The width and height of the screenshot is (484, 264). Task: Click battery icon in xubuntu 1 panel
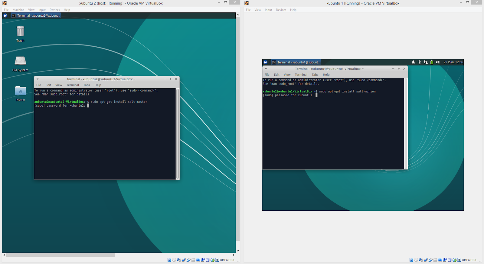432,62
